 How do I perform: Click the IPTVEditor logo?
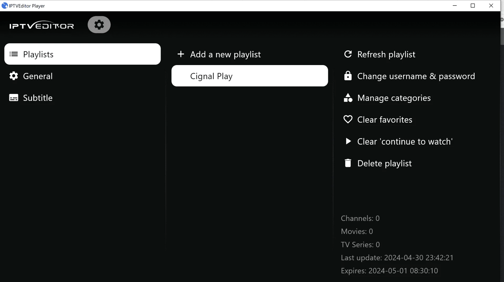[x=42, y=25]
